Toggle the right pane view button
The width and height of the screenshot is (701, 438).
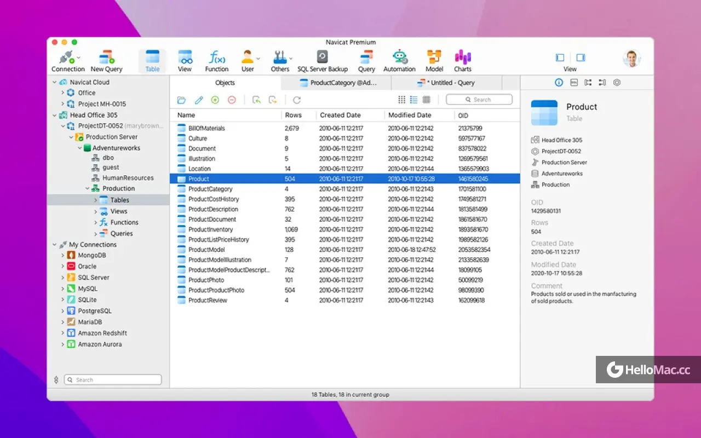(x=581, y=57)
